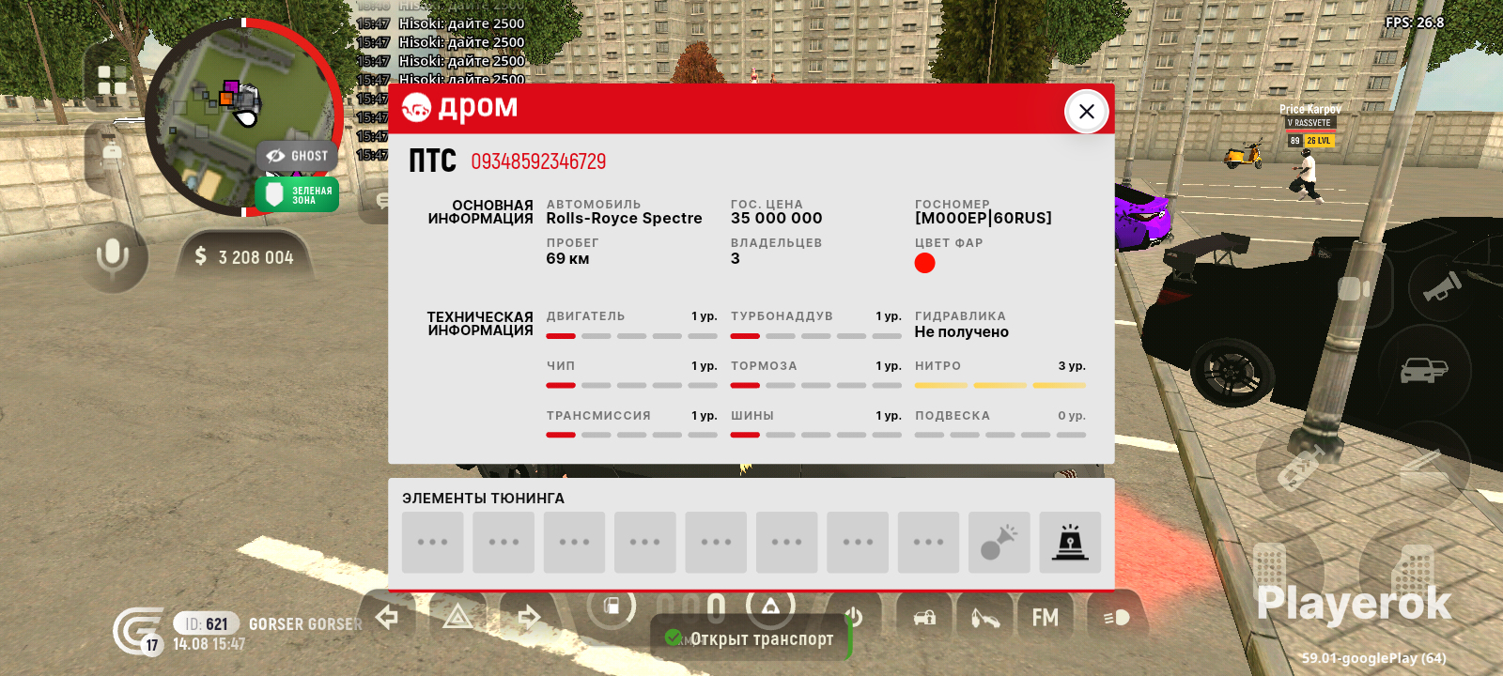Select the horn tuning element slot
The height and width of the screenshot is (676, 1503).
[999, 542]
